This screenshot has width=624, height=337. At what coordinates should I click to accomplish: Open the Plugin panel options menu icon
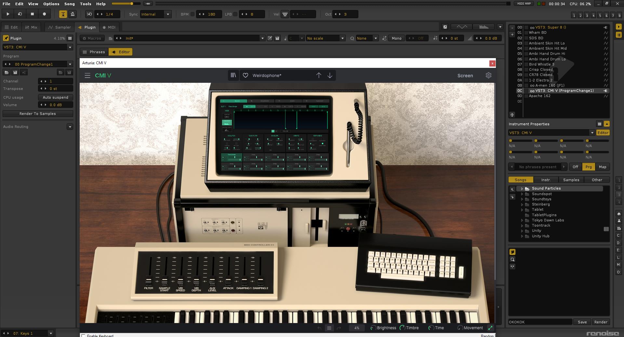click(70, 38)
